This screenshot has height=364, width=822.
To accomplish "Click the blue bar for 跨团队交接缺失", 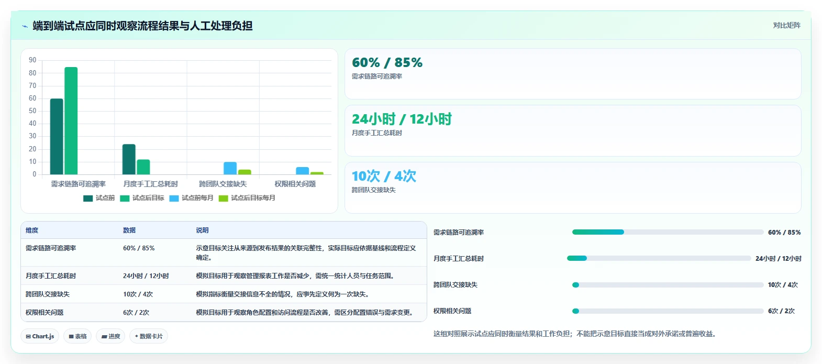I will pos(230,168).
